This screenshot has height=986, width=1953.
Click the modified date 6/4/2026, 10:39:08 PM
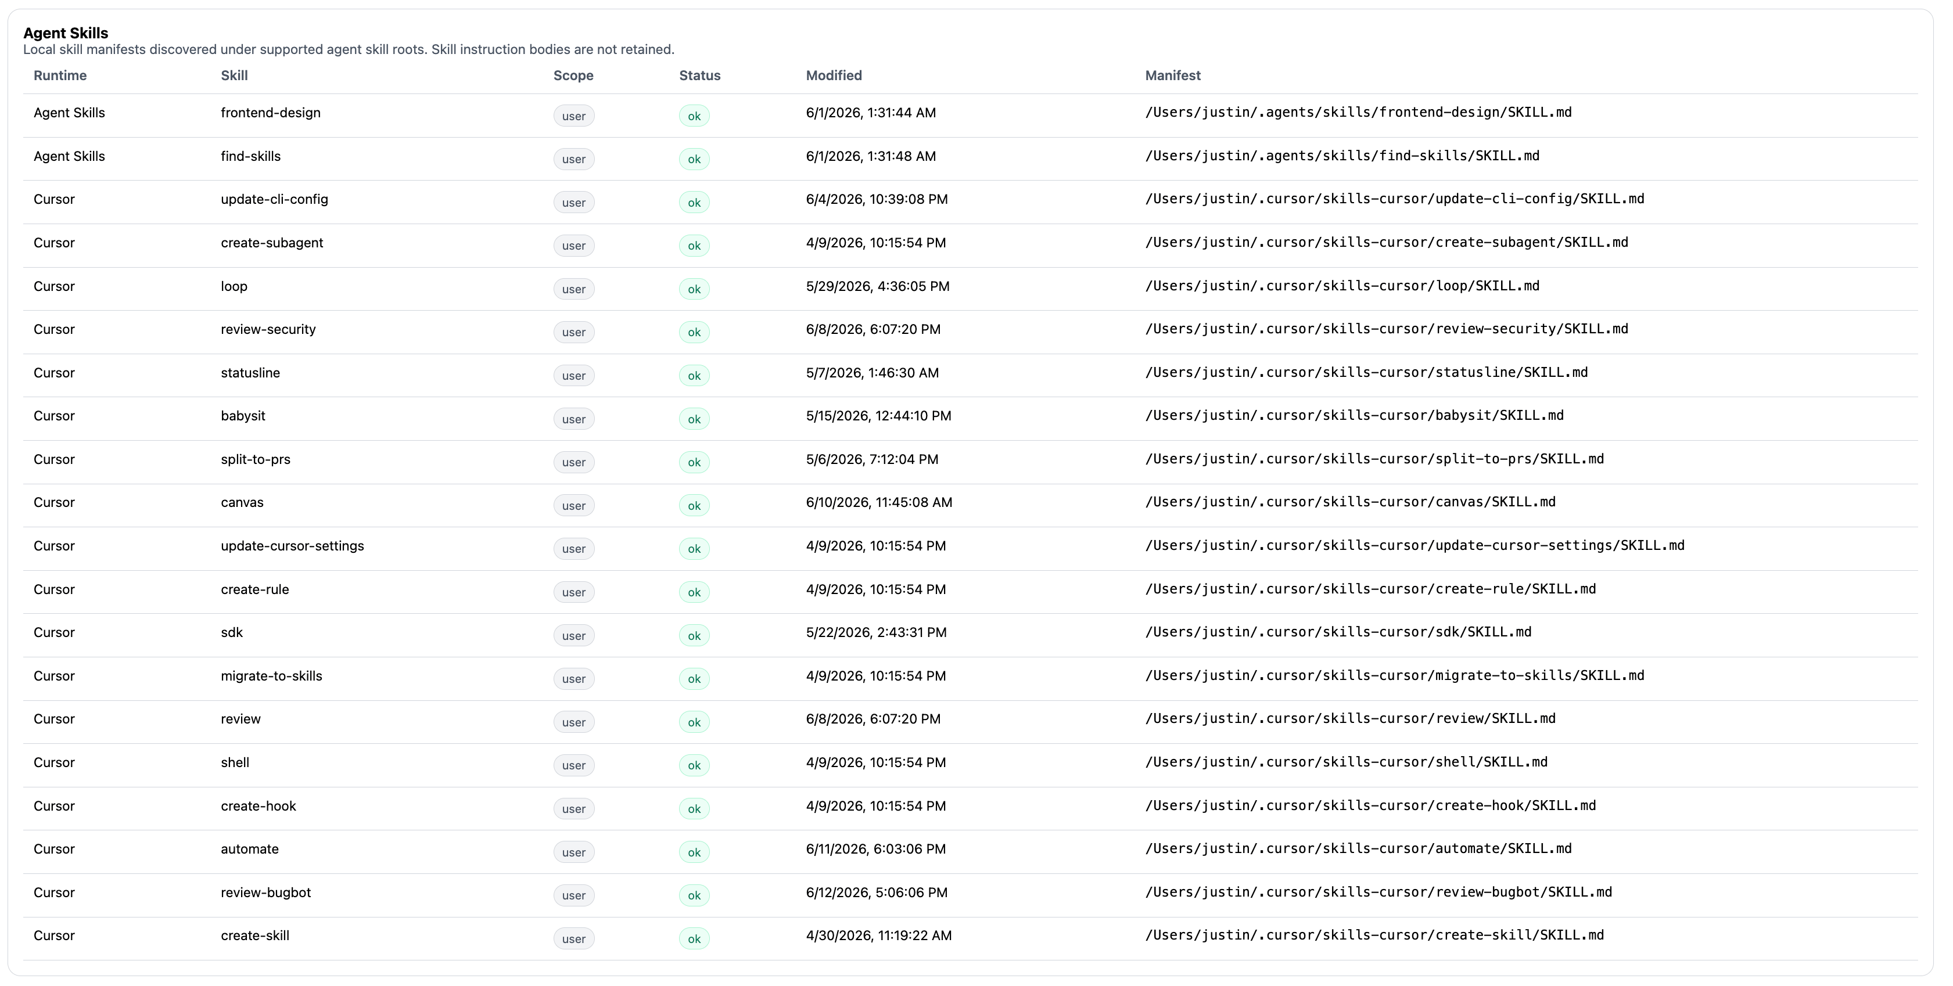[877, 199]
